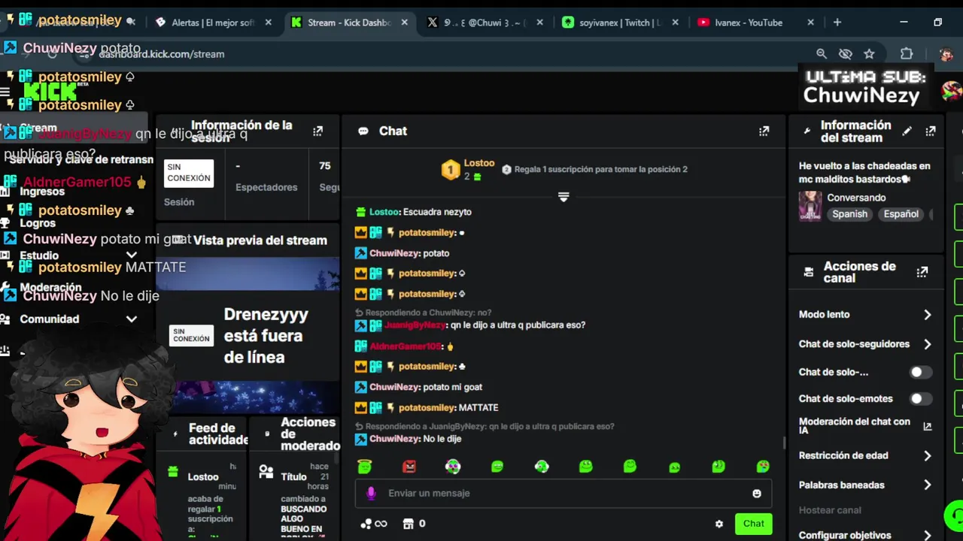Click potatosmiley: MATTATE in Chat panel
The width and height of the screenshot is (963, 541).
tap(427, 407)
